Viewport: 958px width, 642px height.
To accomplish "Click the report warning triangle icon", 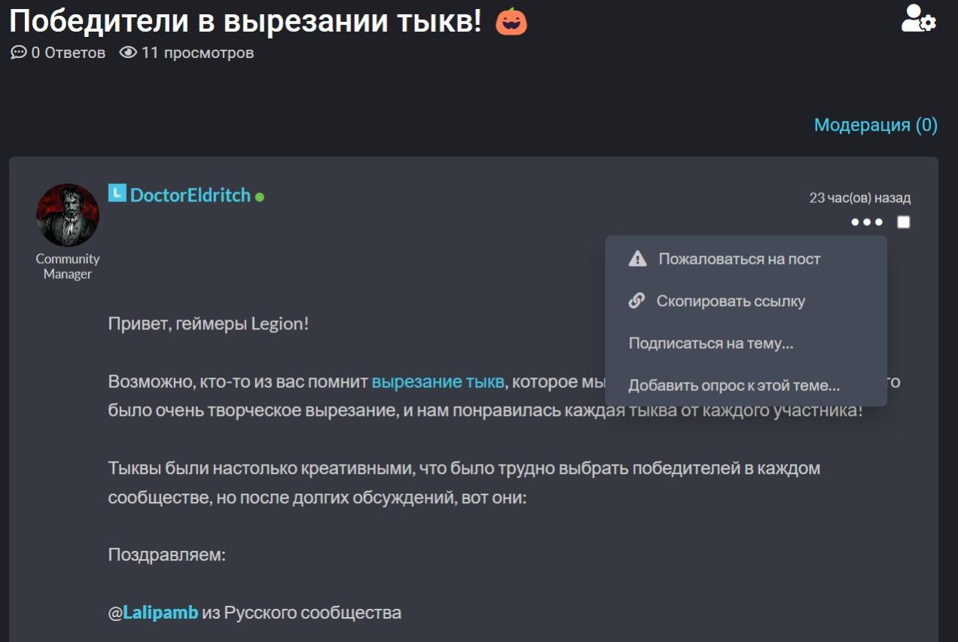I will 639,258.
